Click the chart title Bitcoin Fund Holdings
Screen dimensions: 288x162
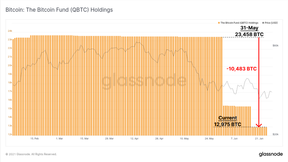(59, 10)
